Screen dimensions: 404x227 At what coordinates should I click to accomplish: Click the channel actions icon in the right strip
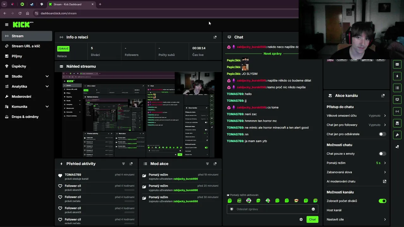point(397,123)
